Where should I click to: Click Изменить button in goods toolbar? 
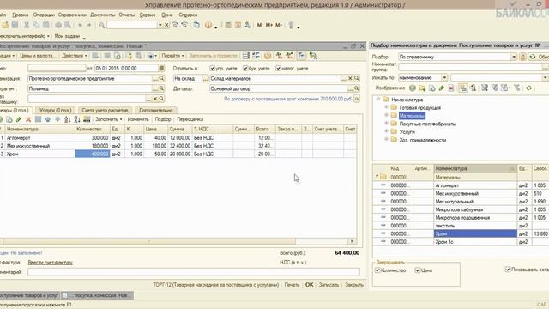click(138, 119)
